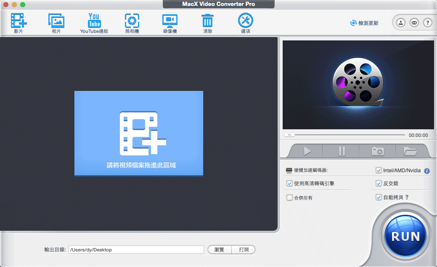Viewport: 437px width, 267px height.
Task: Click the 輸出目錄 path field
Action: [x=136, y=250]
